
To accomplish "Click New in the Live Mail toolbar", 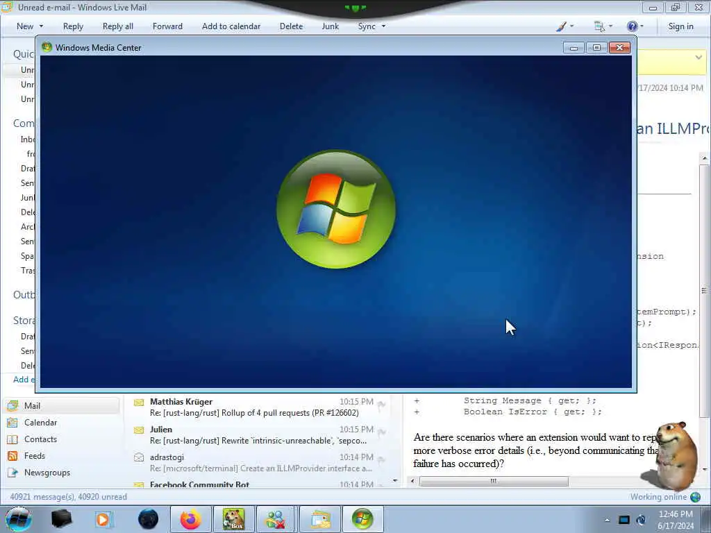I will click(25, 26).
